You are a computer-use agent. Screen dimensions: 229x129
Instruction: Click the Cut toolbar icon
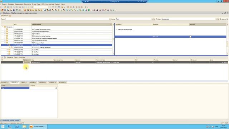tap(11, 7)
